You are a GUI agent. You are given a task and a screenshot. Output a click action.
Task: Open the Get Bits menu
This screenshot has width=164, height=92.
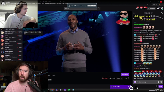[151, 8]
